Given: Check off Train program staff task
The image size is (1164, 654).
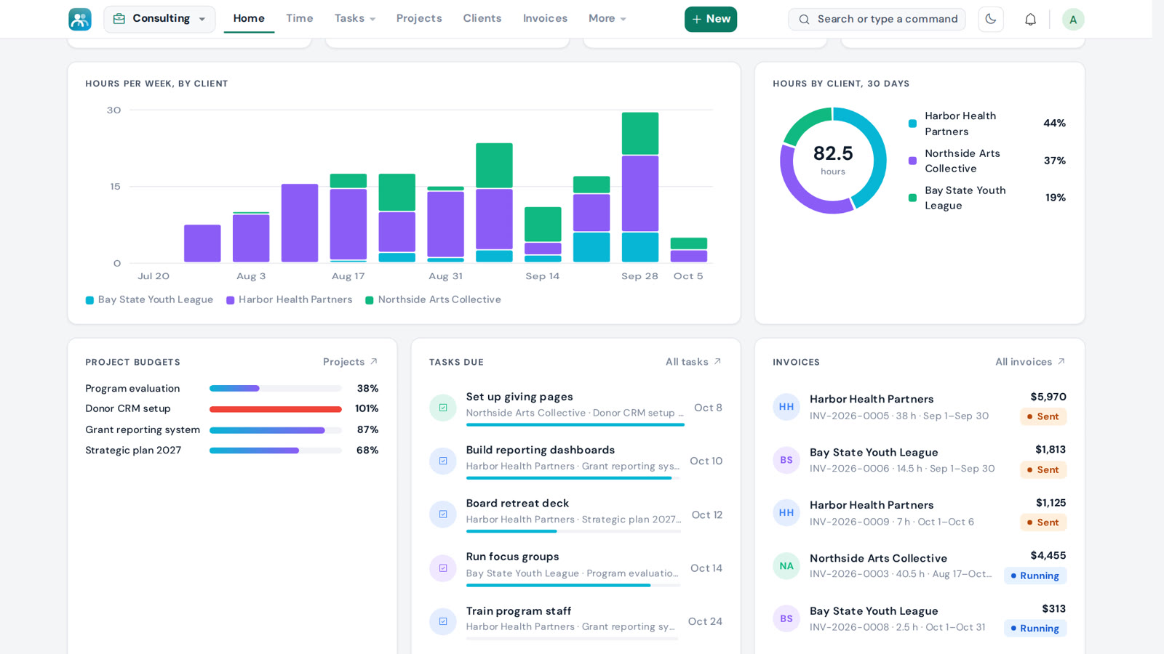Looking at the screenshot, I should coord(443,621).
